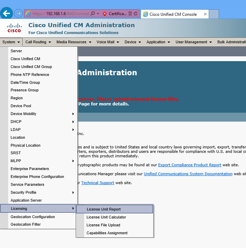Follow Export Compliance Product Report link
The width and height of the screenshot is (246, 248).
[x=190, y=165]
